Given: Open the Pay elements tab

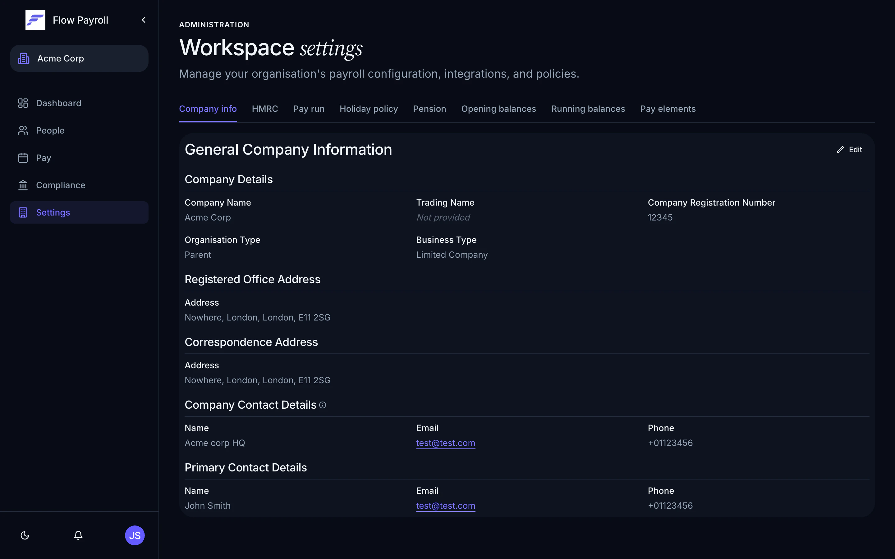Looking at the screenshot, I should coord(668,109).
